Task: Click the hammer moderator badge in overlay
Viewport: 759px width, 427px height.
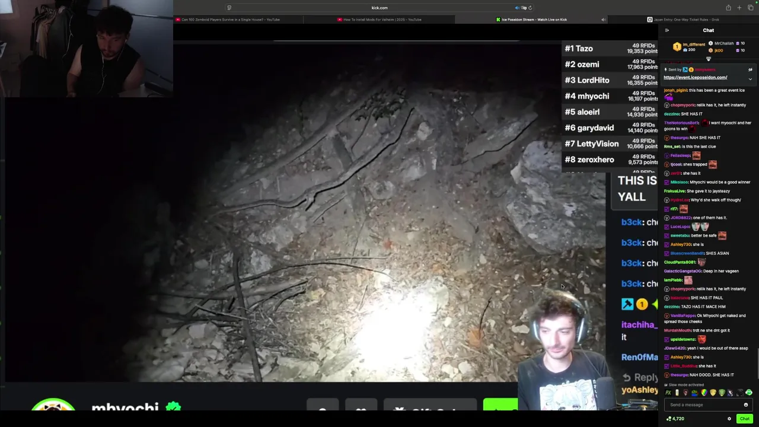Action: pyautogui.click(x=627, y=304)
